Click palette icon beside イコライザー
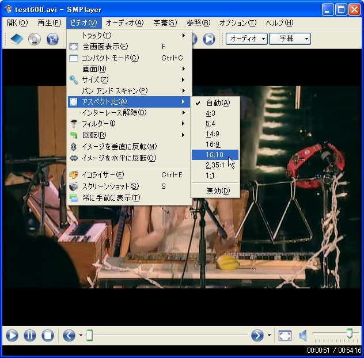 click(74, 175)
